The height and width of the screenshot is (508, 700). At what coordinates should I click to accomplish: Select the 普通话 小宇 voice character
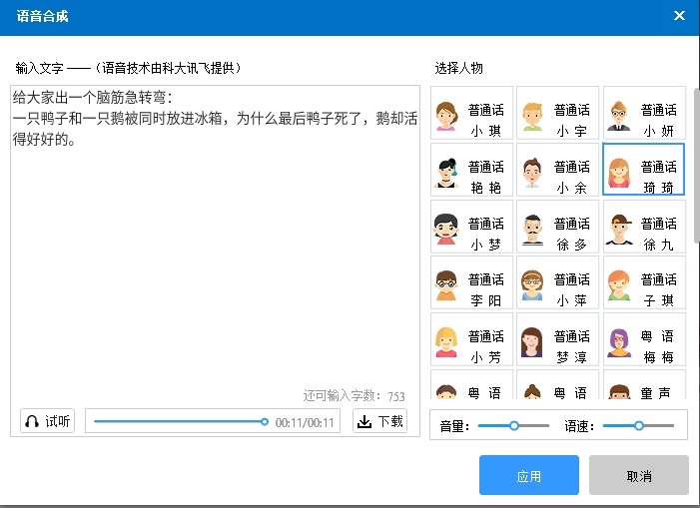point(557,114)
